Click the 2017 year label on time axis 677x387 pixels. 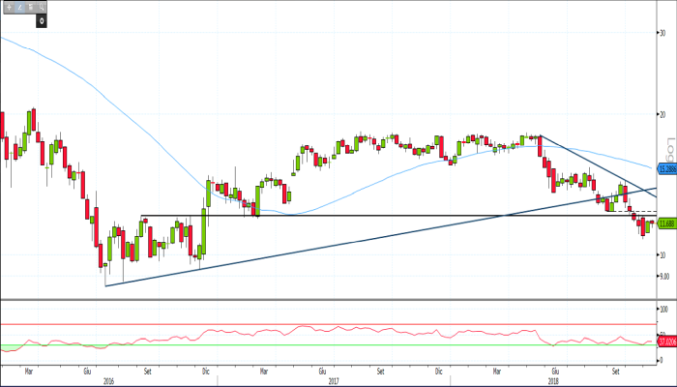(x=334, y=380)
